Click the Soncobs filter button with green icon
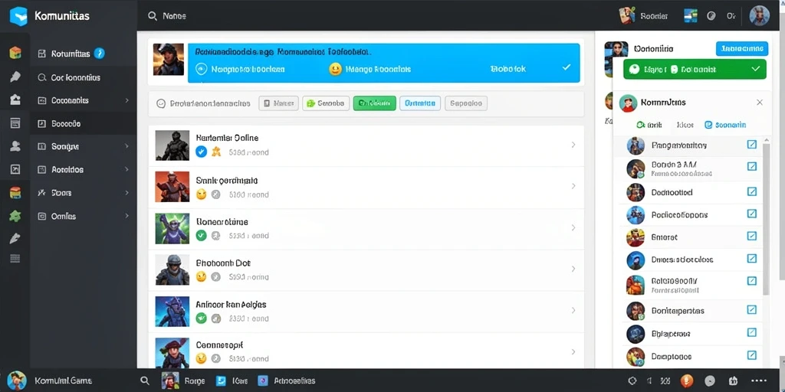The width and height of the screenshot is (785, 392). point(326,103)
